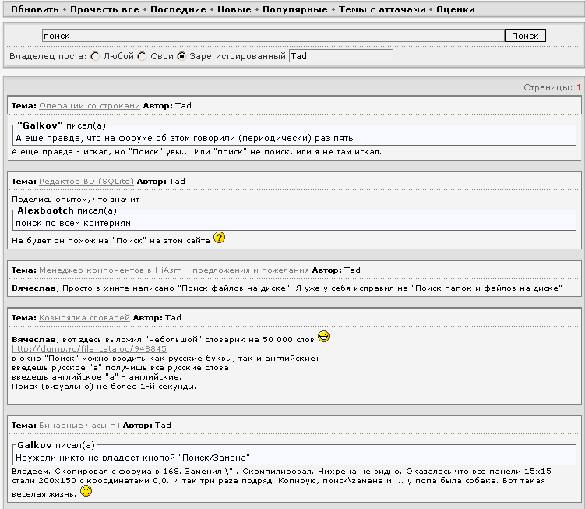Click the owner name field with 'Tad'
This screenshot has height=509, width=585.
click(x=340, y=56)
